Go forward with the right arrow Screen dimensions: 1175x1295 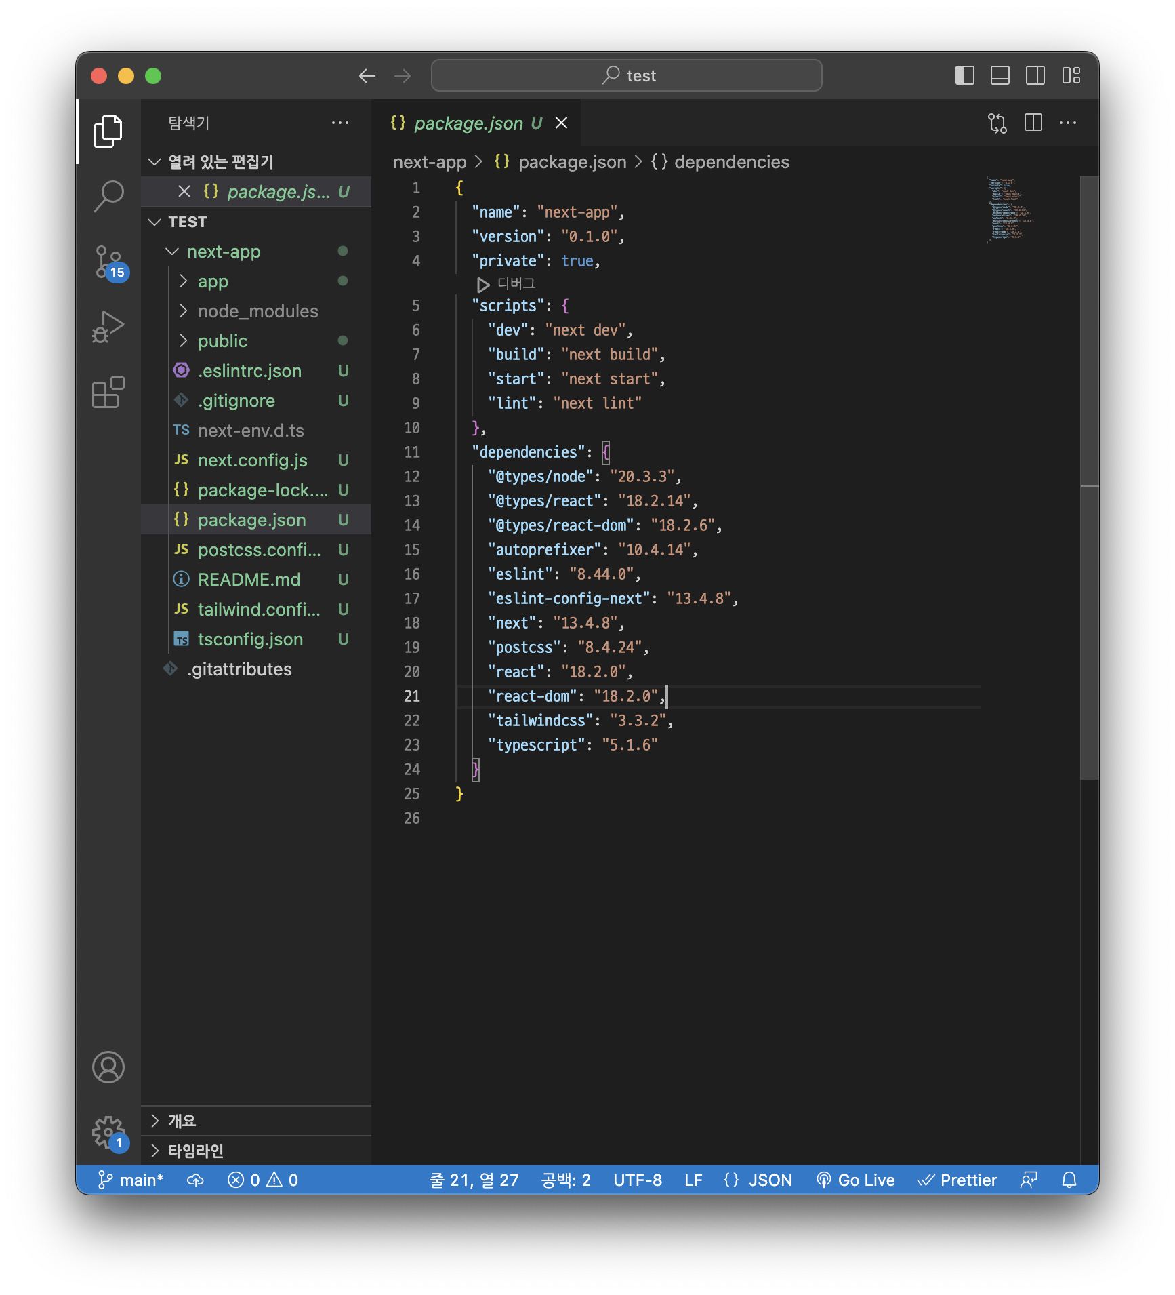(x=403, y=75)
